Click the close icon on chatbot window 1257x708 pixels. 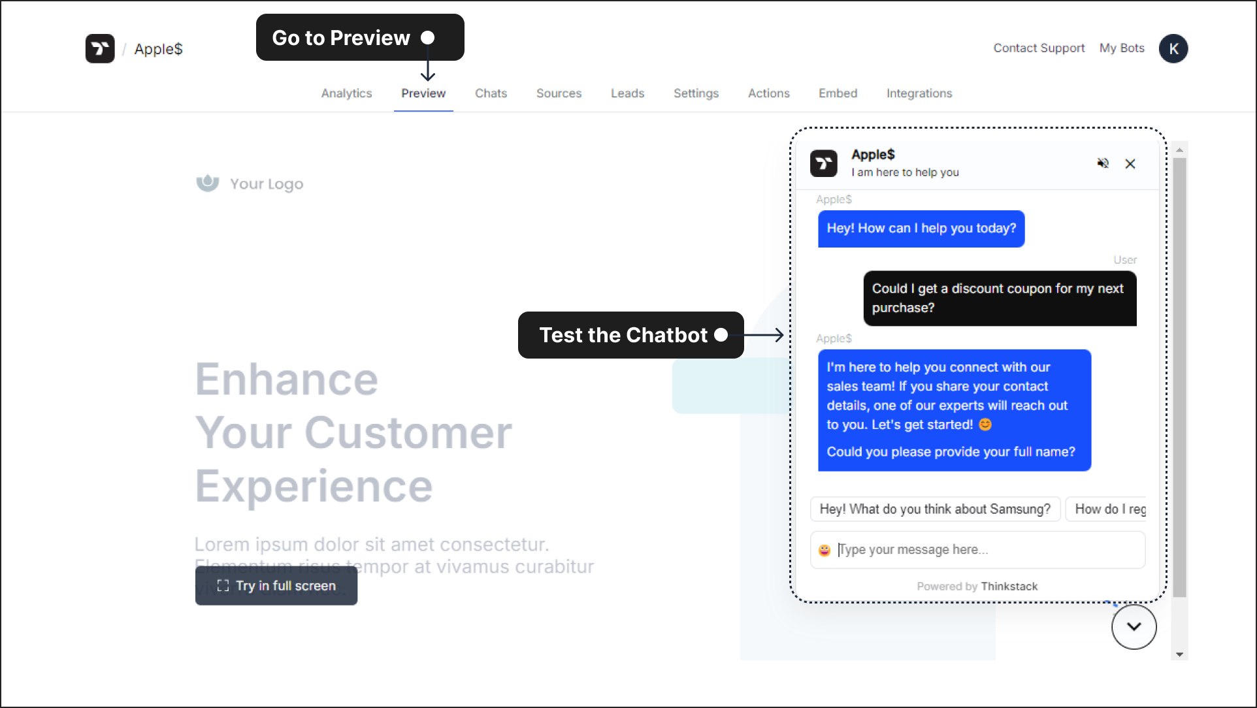click(1130, 163)
